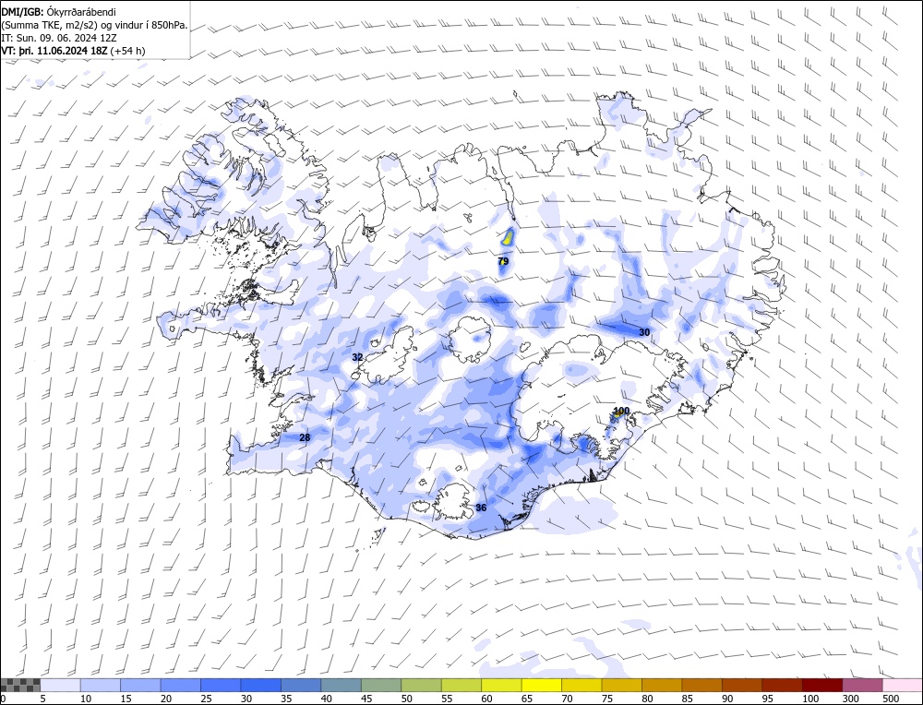Click the 65–70 bright yellow legend swatch
Viewport: 923px width, 705px height.
(541, 685)
